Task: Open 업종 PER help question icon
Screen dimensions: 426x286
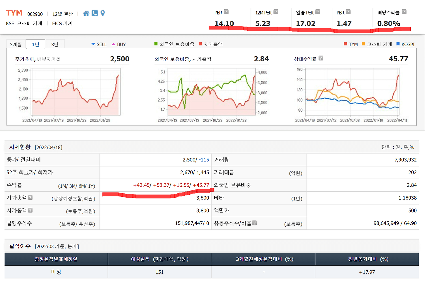Action: click(x=318, y=12)
